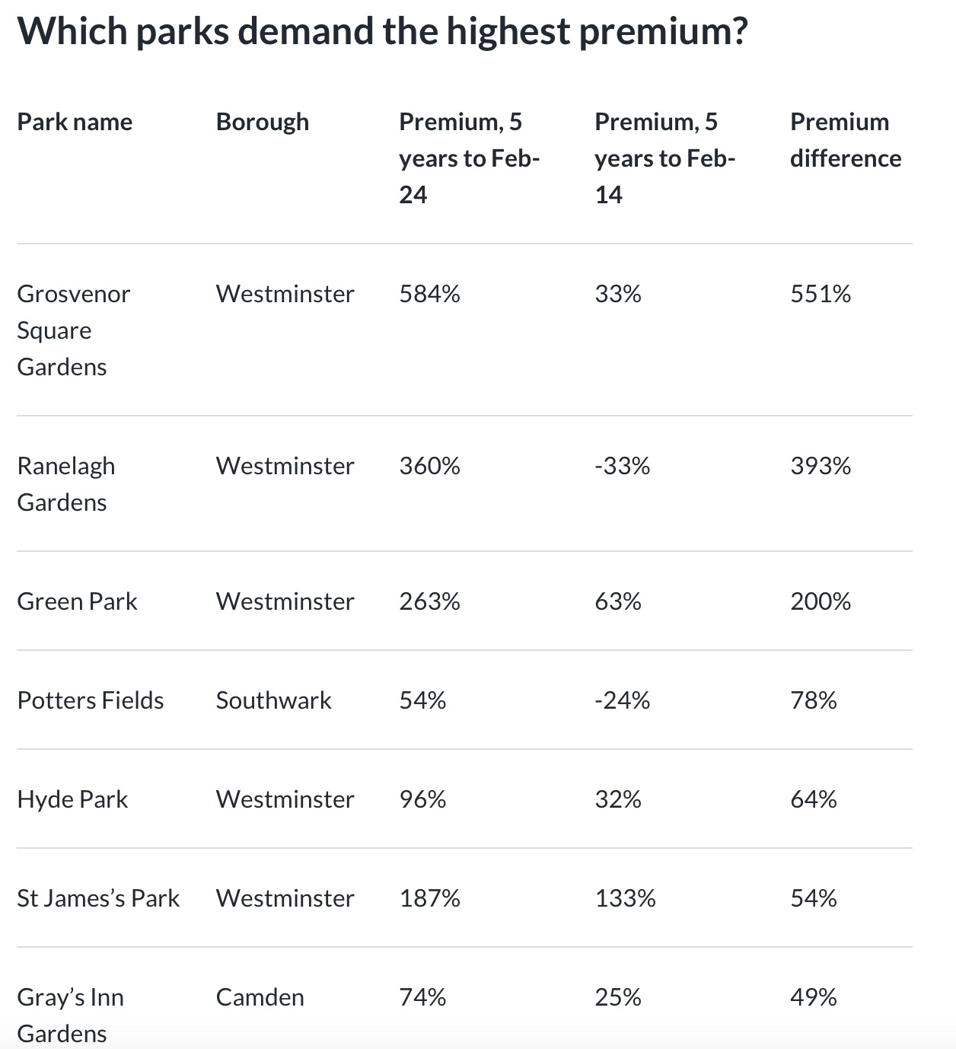Click the 133% value in St James's Park row
Screen dimensions: 956x1049
point(625,898)
